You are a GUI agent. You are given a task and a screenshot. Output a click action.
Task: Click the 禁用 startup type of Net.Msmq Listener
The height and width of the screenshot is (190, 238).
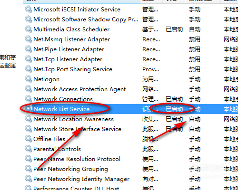pos(195,39)
